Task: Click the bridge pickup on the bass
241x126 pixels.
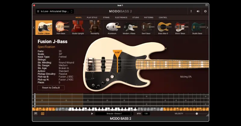Action: [x=103, y=64]
